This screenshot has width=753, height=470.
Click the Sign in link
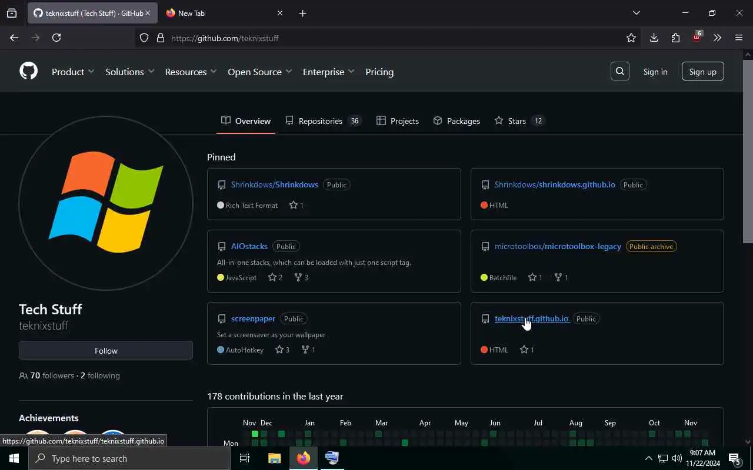[655, 72]
